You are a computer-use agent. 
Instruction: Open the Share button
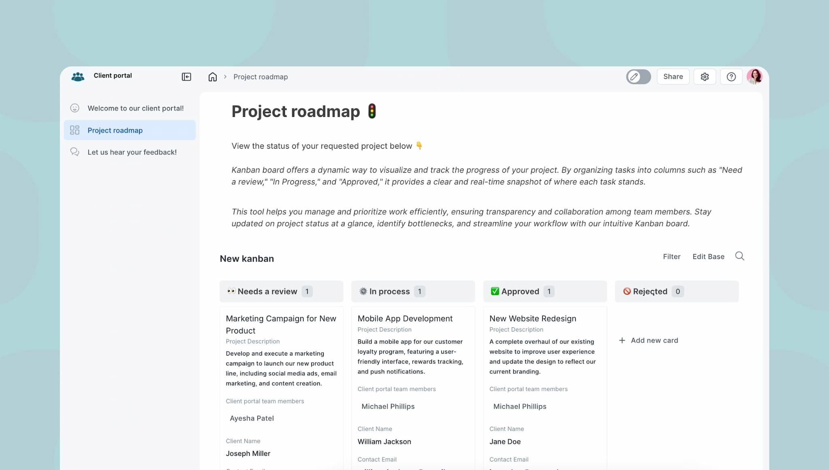click(x=673, y=77)
